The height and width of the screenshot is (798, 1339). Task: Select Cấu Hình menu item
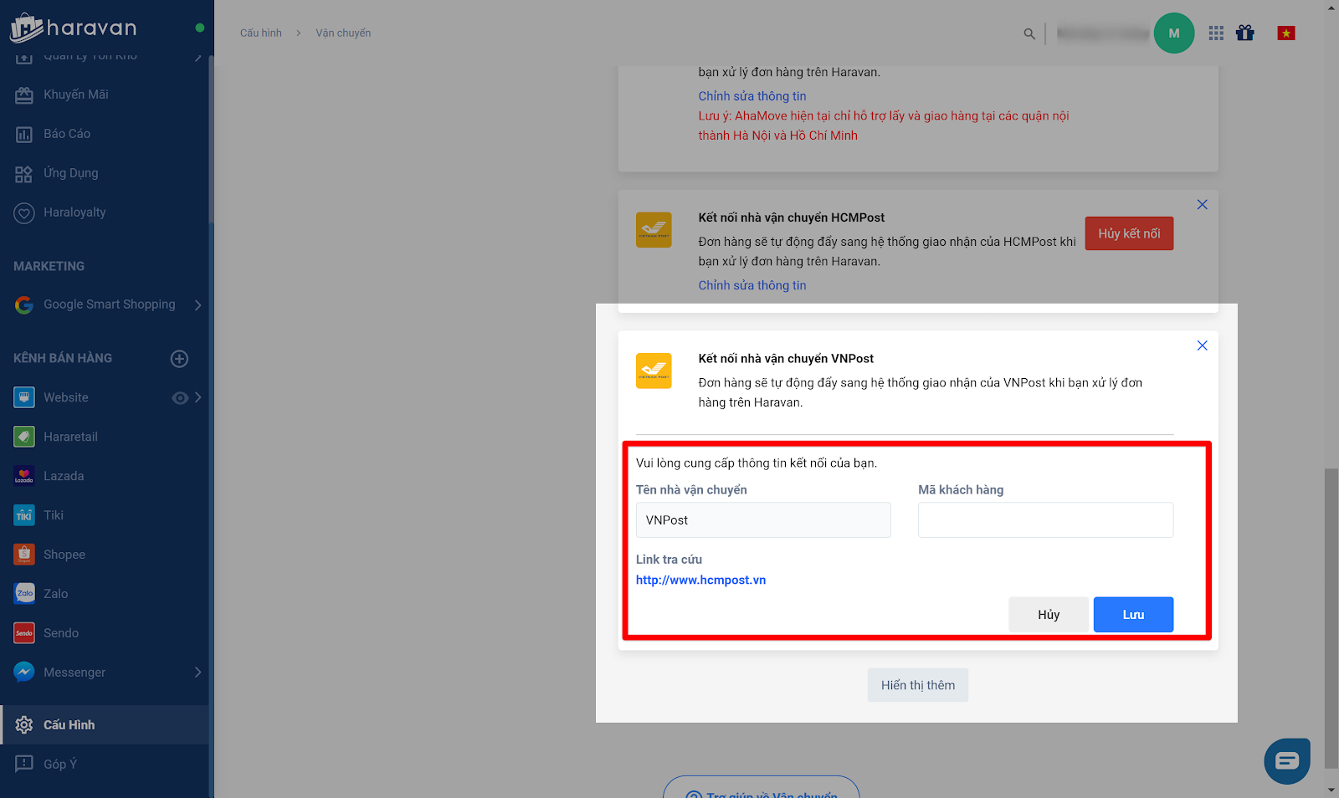[x=105, y=725]
